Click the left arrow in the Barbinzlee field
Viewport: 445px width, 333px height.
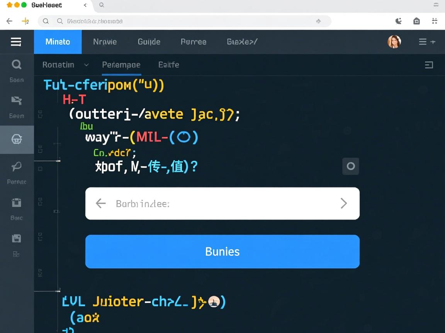tap(100, 203)
